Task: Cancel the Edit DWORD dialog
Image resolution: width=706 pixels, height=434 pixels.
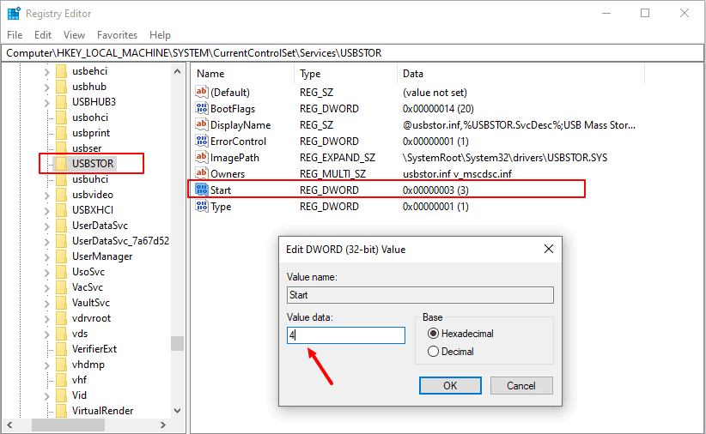Action: click(x=521, y=385)
